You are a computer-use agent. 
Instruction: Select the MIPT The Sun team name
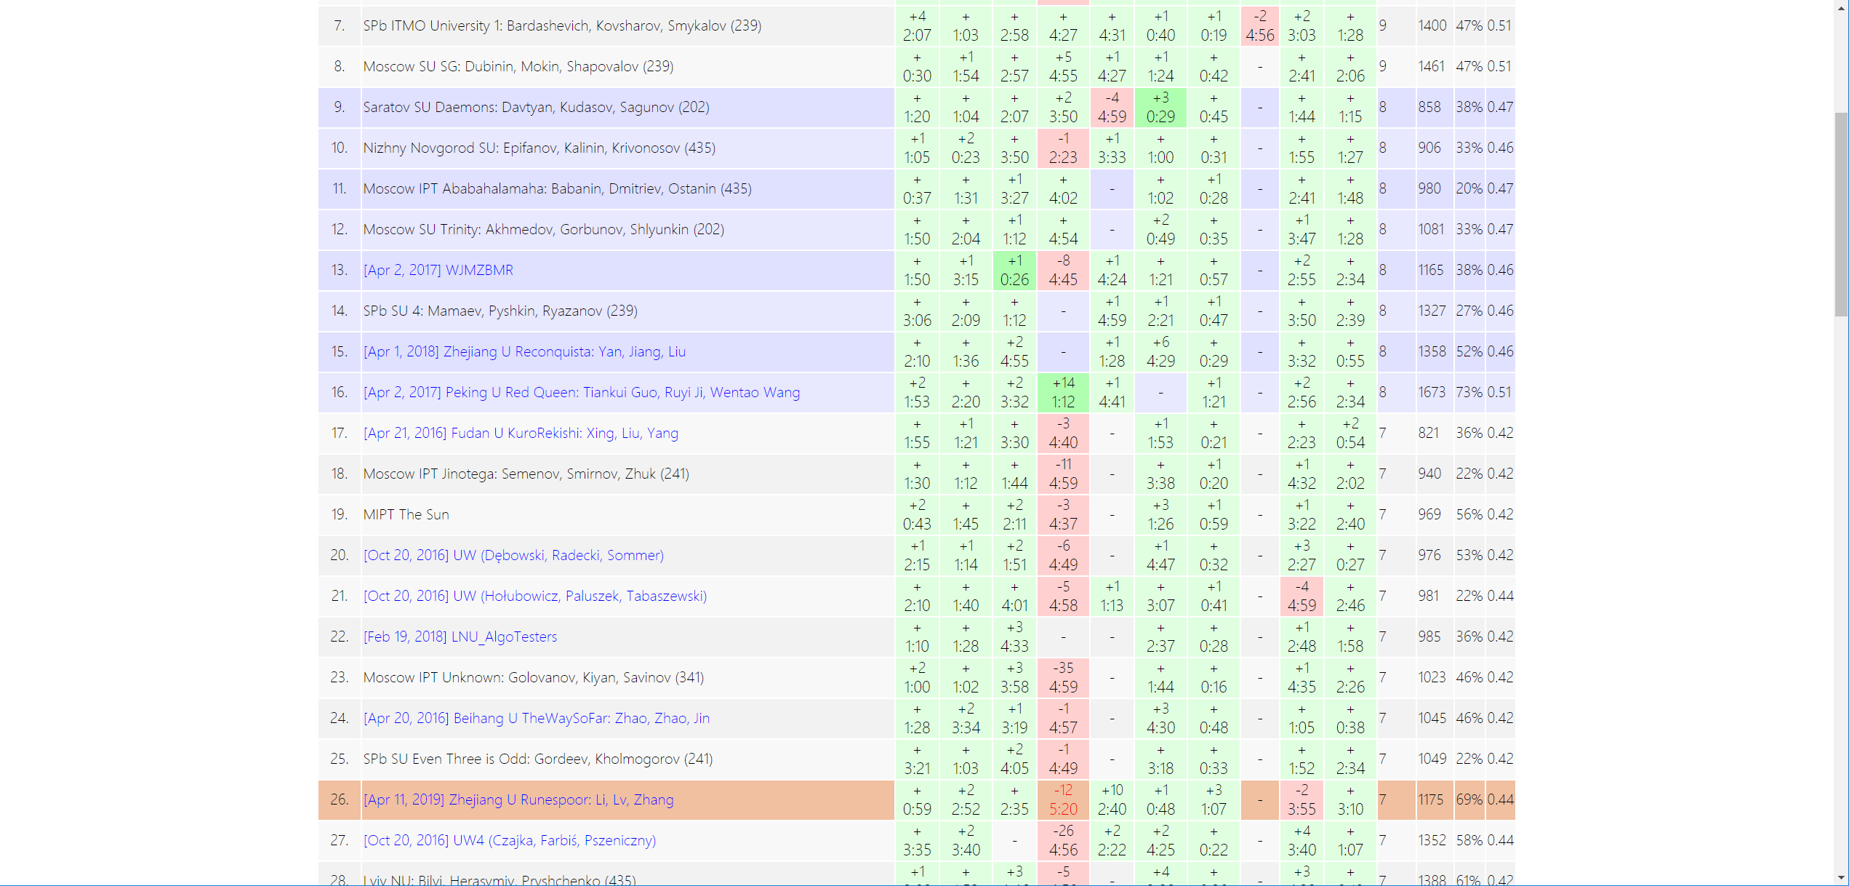coord(406,514)
